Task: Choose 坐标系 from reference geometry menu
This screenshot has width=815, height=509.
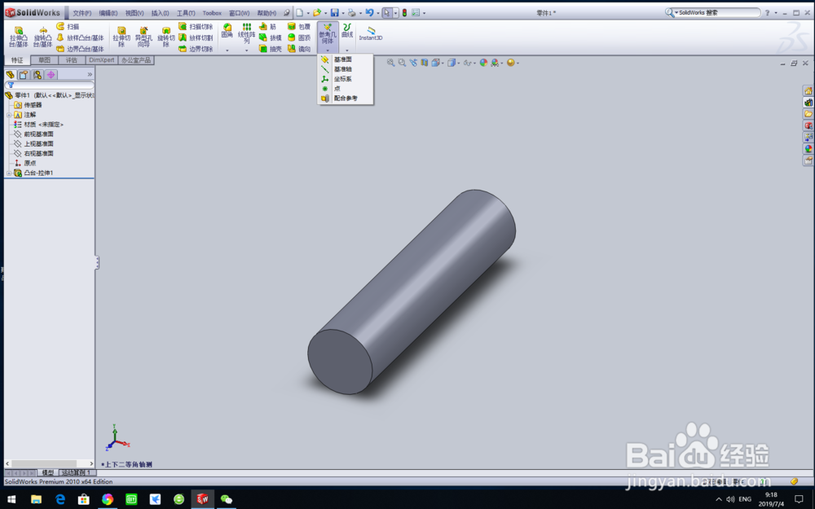Action: (345, 79)
